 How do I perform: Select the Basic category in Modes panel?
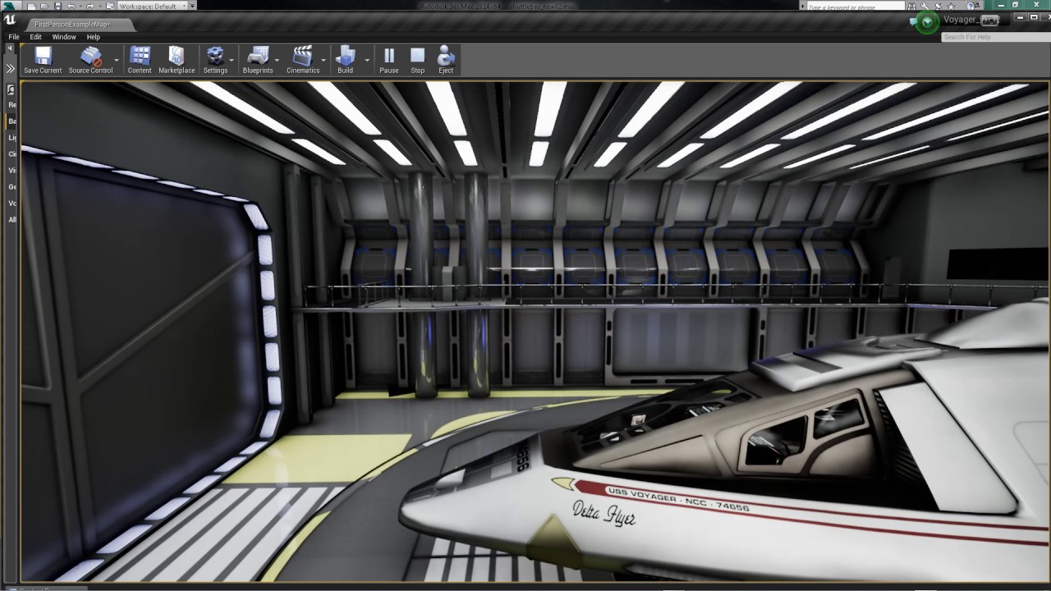pos(11,121)
